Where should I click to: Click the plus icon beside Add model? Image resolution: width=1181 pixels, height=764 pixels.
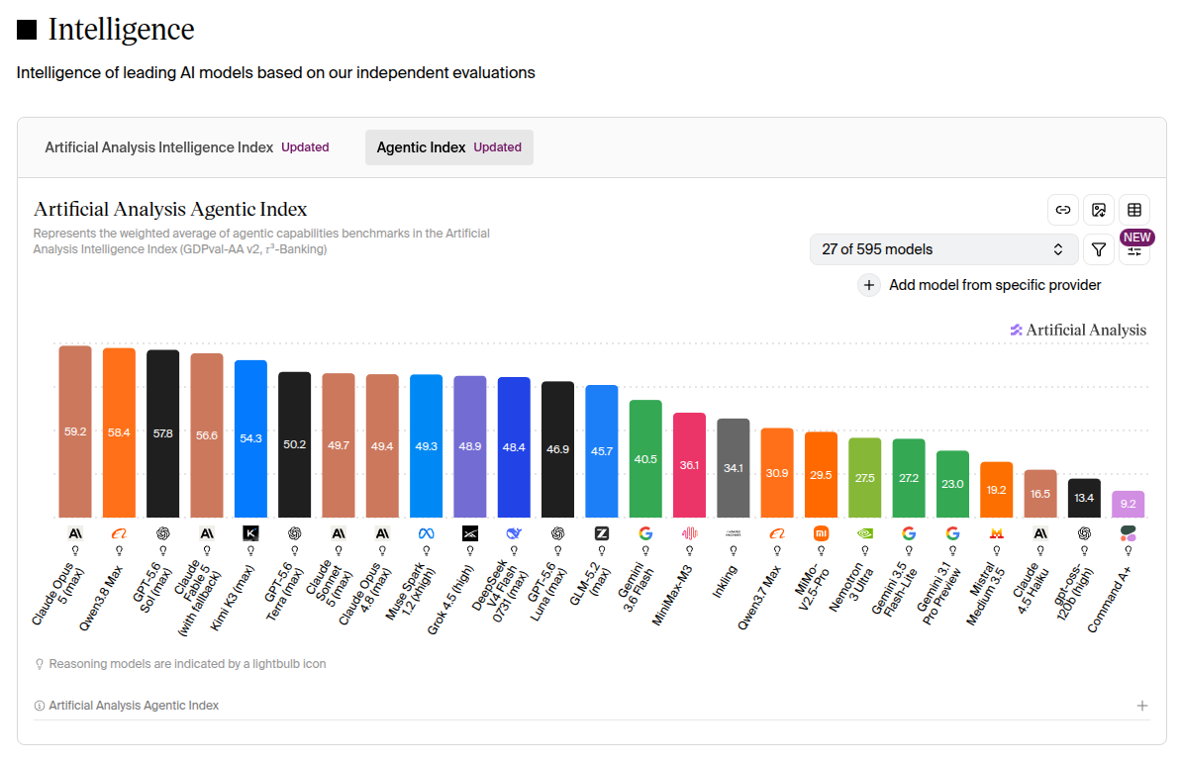pos(868,285)
